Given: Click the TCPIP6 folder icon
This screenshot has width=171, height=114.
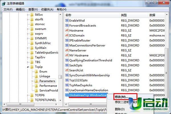Looking at the screenshot, I should click(32, 95).
